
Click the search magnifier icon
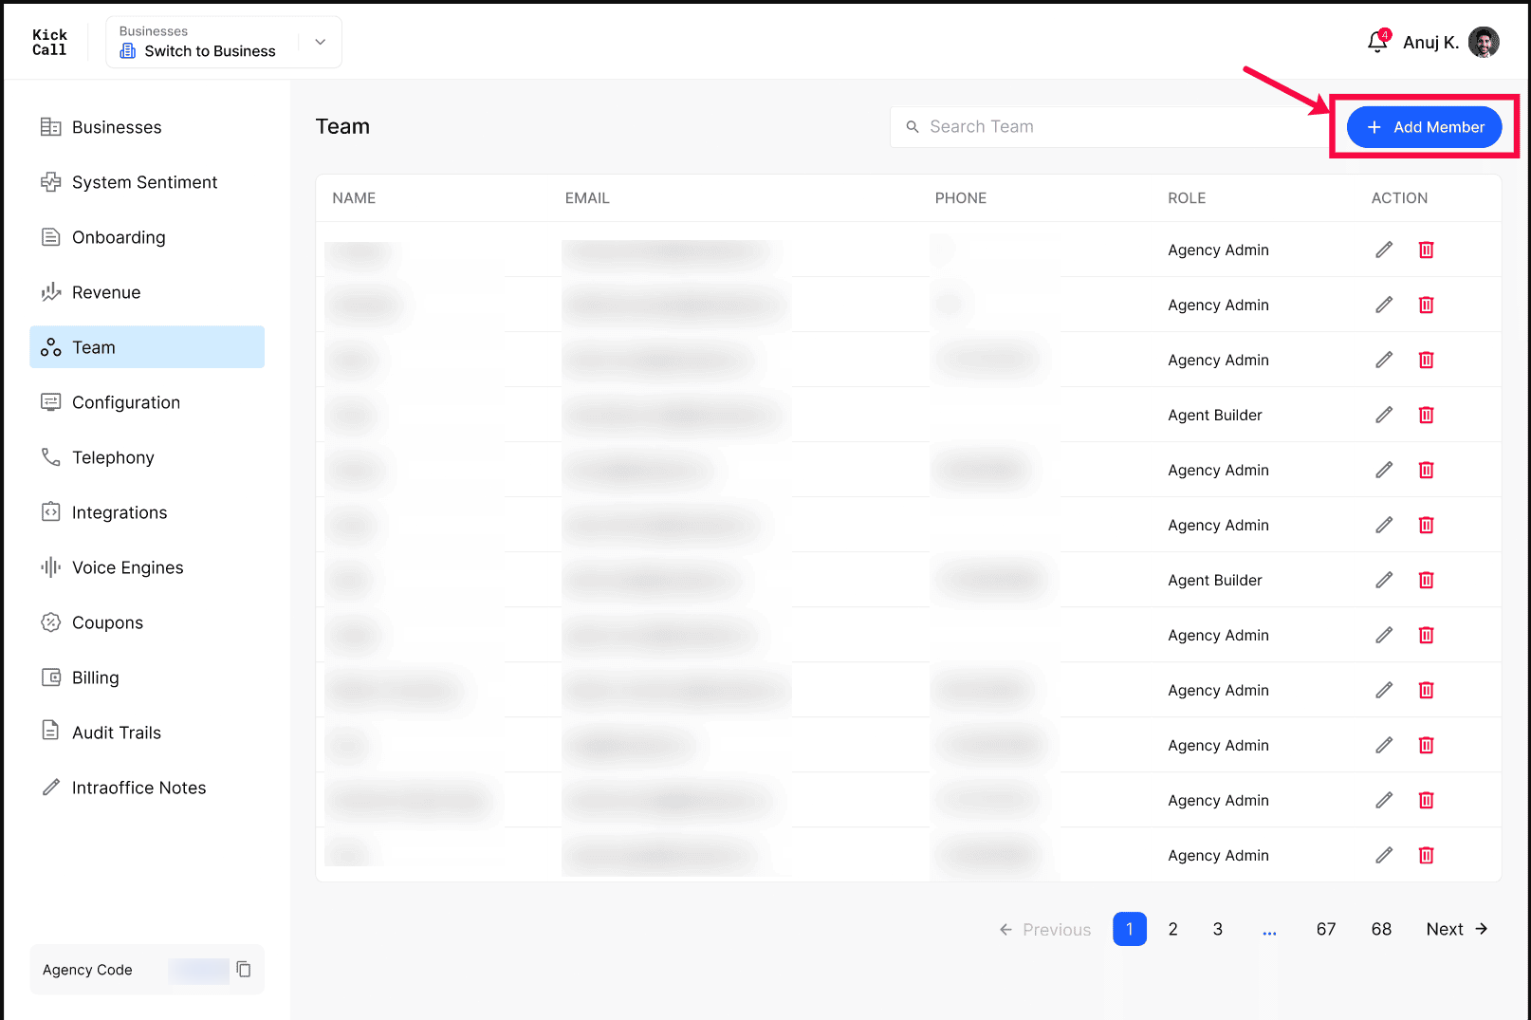point(913,127)
